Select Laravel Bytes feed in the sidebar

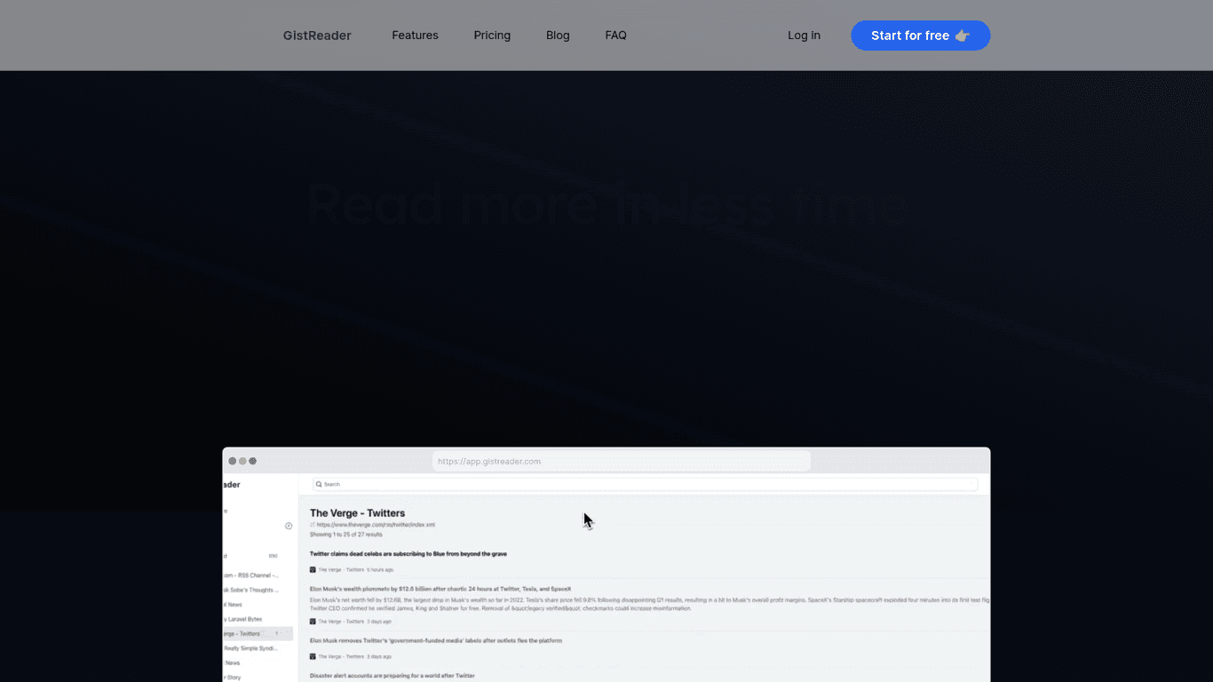point(245,619)
